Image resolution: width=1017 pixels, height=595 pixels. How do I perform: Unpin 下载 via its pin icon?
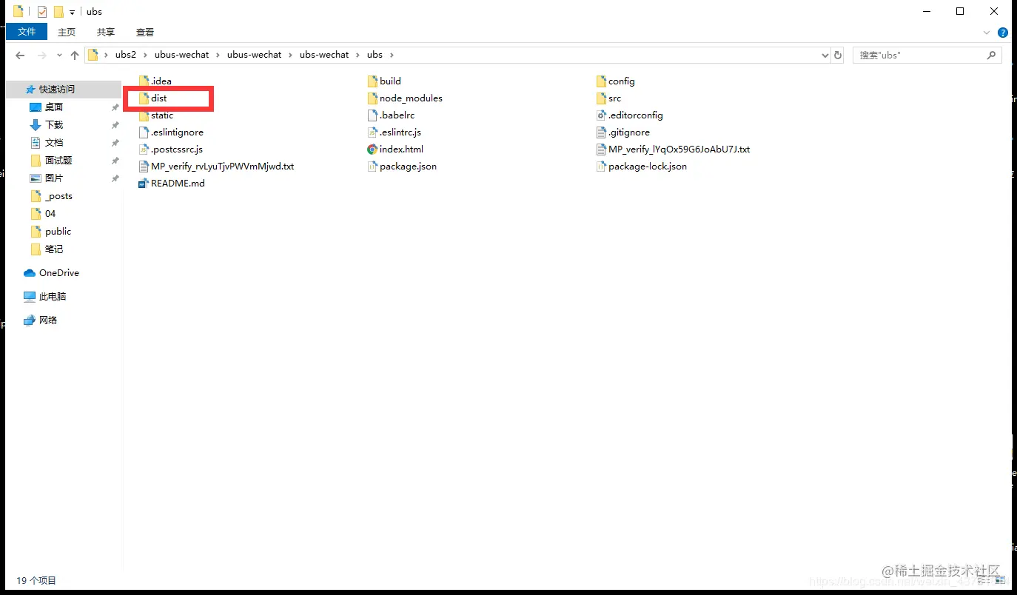115,125
